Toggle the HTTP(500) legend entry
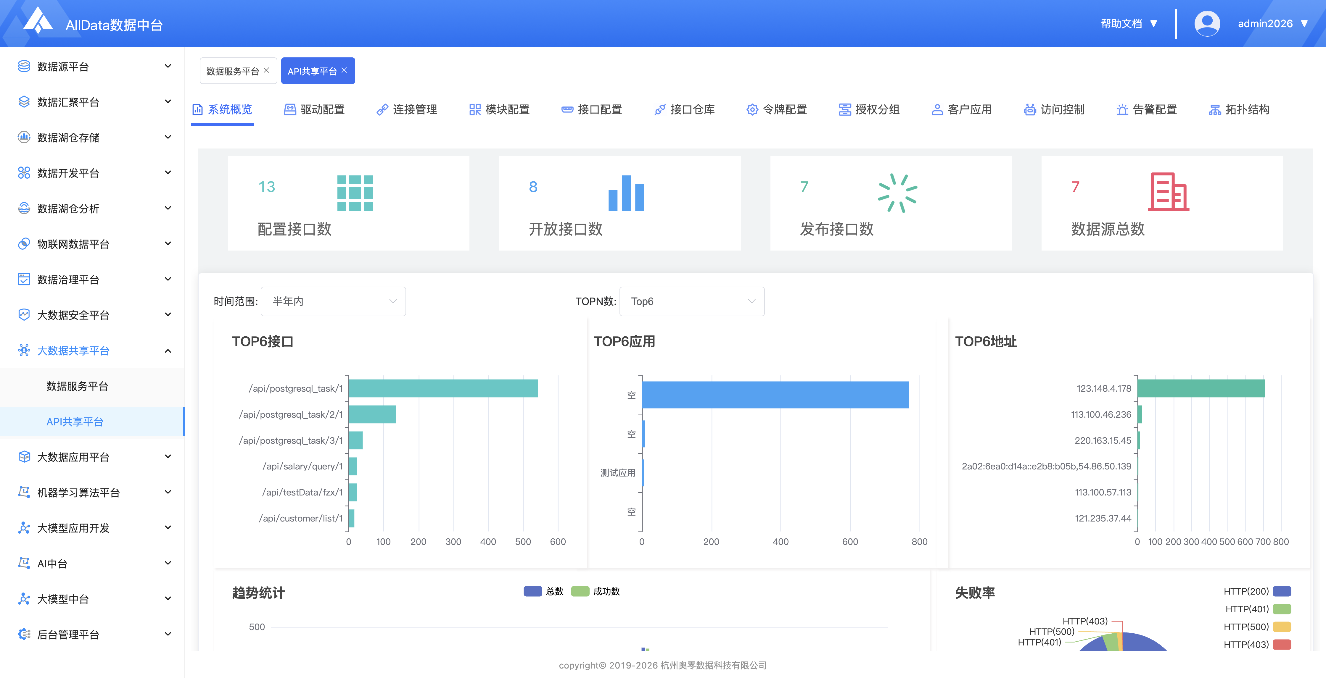 tap(1257, 627)
